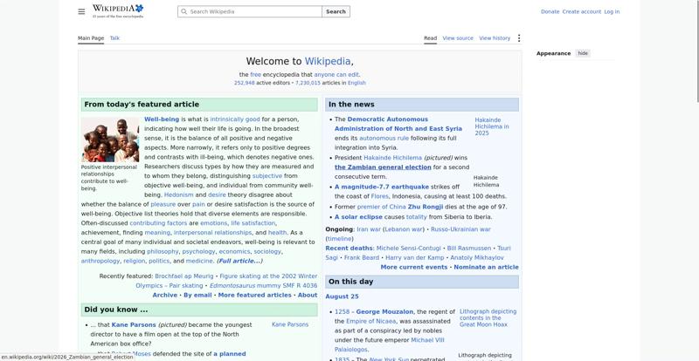Open the Iran war link
The image size is (699, 361).
pyautogui.click(x=369, y=229)
